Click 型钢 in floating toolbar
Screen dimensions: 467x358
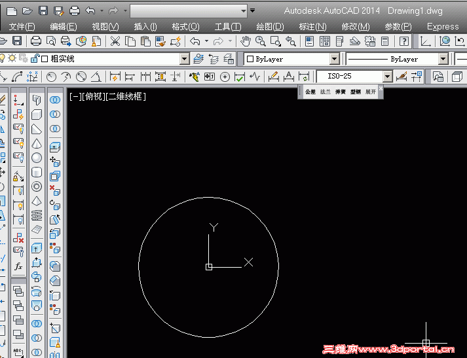[x=356, y=92]
